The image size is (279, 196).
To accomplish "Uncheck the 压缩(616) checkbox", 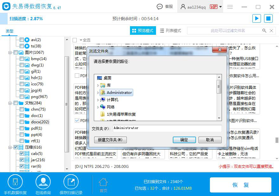I will point(16,147).
